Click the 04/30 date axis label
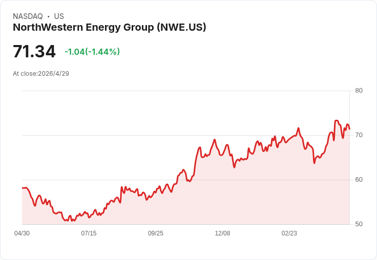The height and width of the screenshot is (260, 377). click(22, 233)
